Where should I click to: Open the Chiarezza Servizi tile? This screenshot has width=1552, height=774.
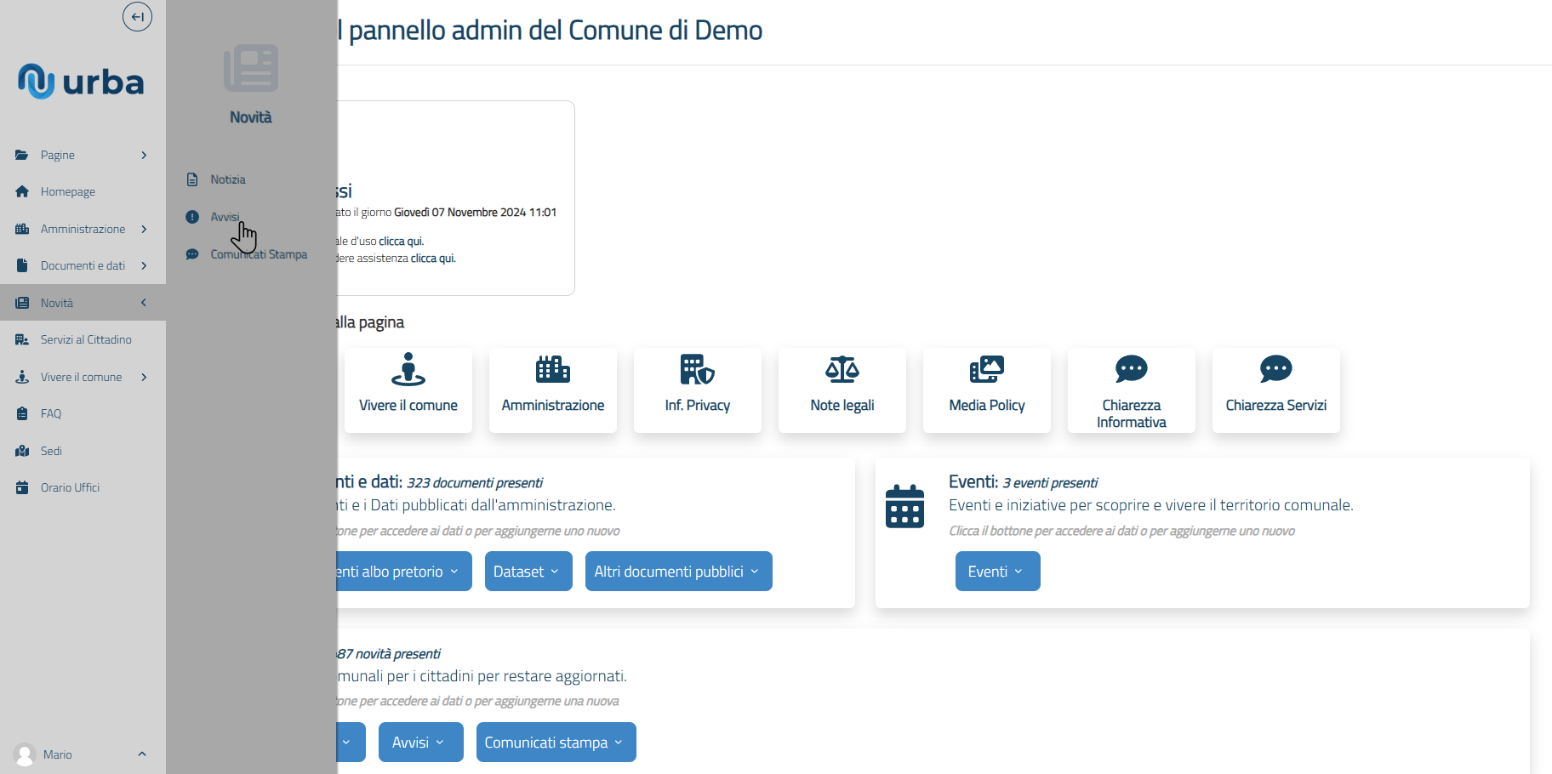(1275, 390)
